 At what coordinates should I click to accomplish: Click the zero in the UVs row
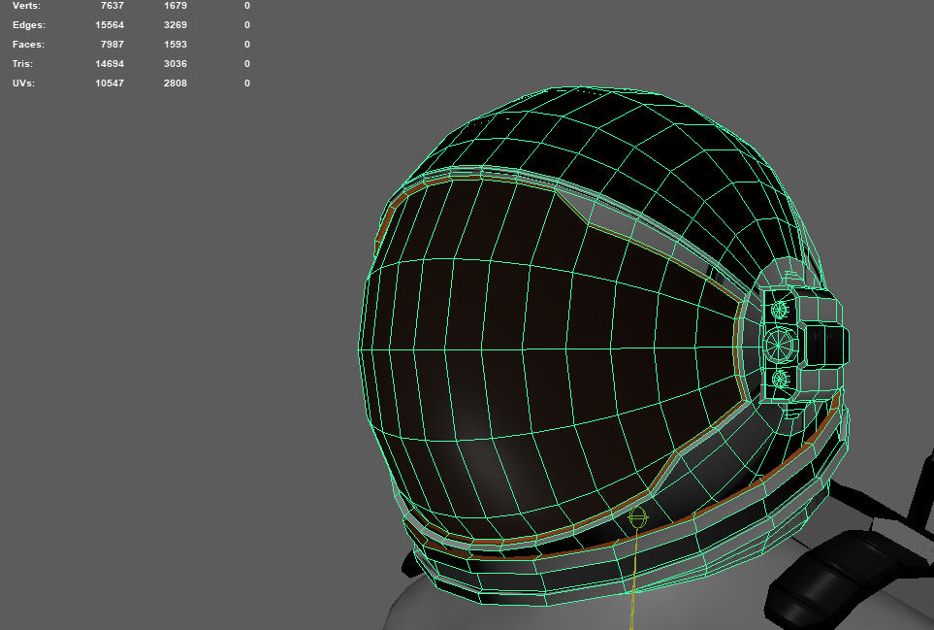pyautogui.click(x=247, y=83)
